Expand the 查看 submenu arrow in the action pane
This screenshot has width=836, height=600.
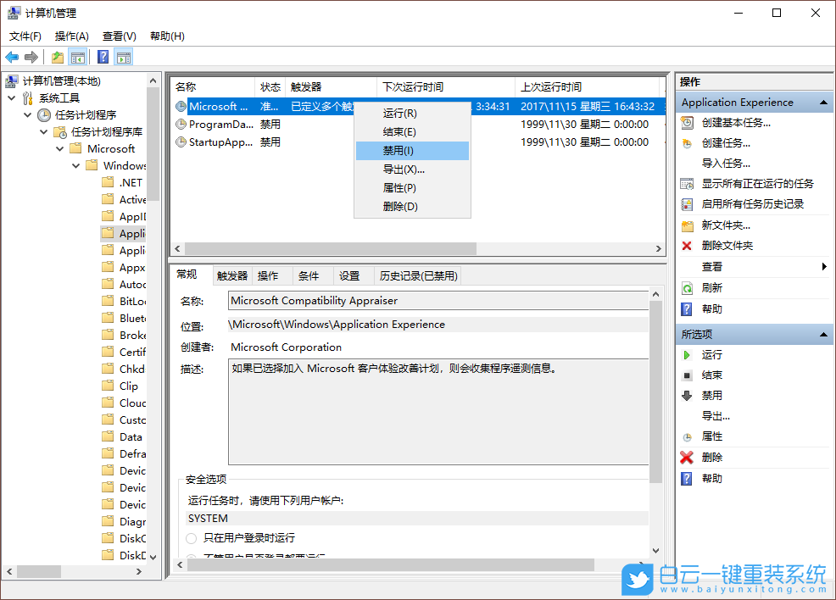click(826, 266)
